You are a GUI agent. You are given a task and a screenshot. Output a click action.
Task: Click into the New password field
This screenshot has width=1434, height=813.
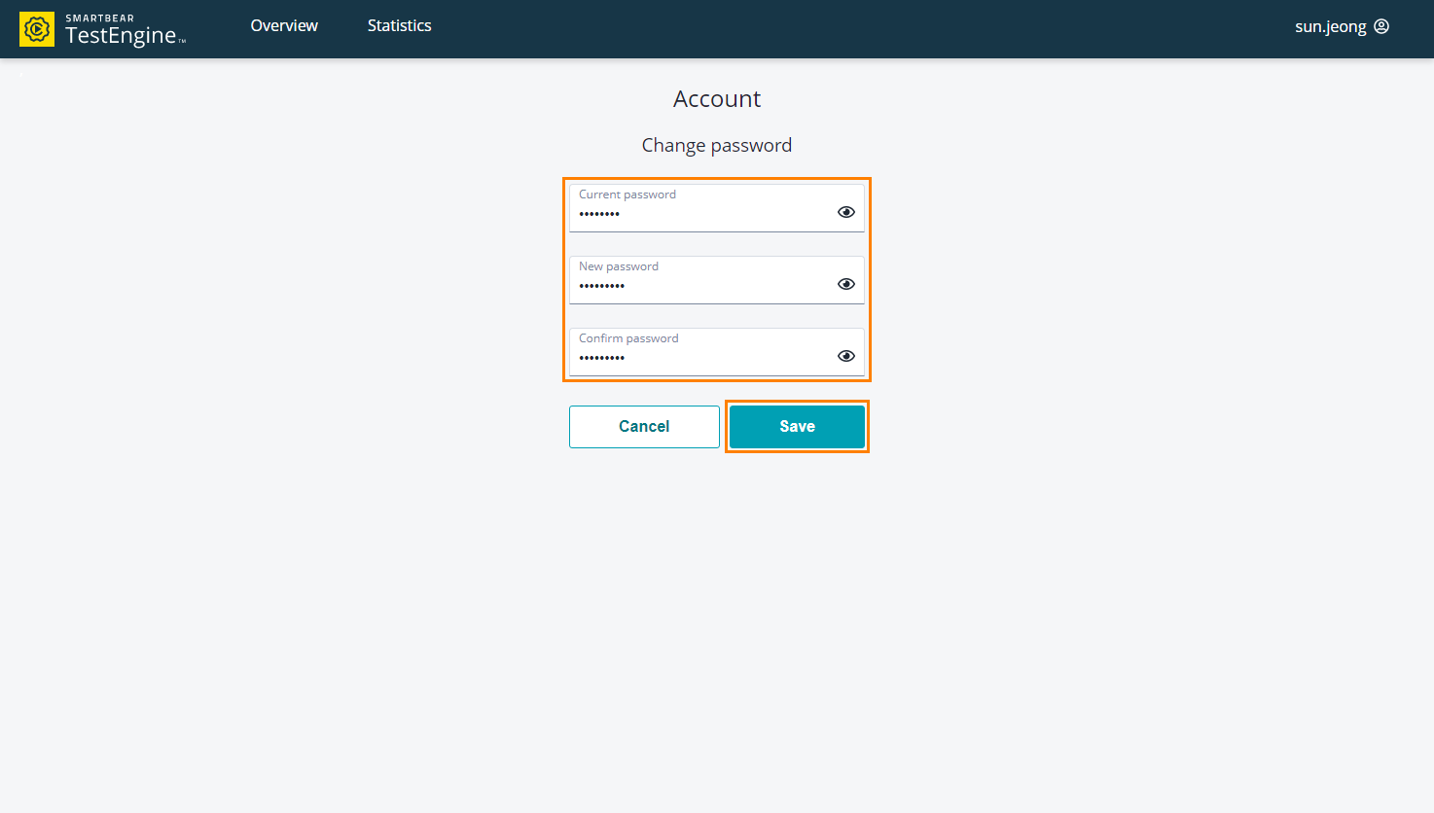(716, 280)
